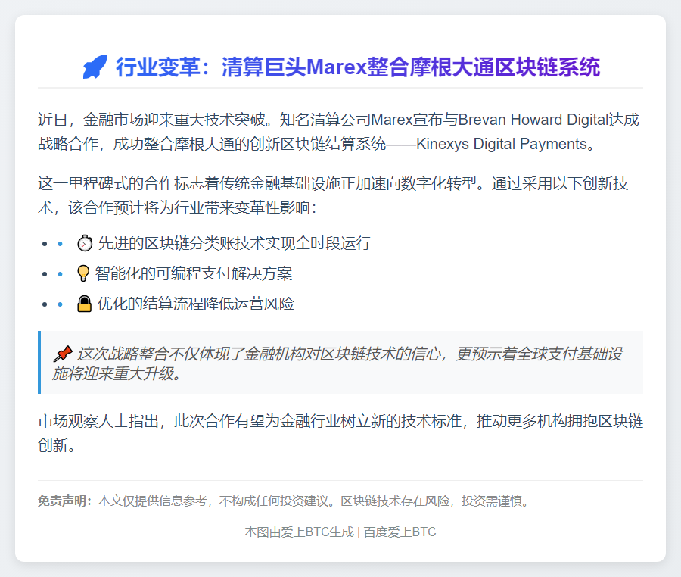Click the bullet text "智能化的可编程支付解决方案"

coord(194,273)
